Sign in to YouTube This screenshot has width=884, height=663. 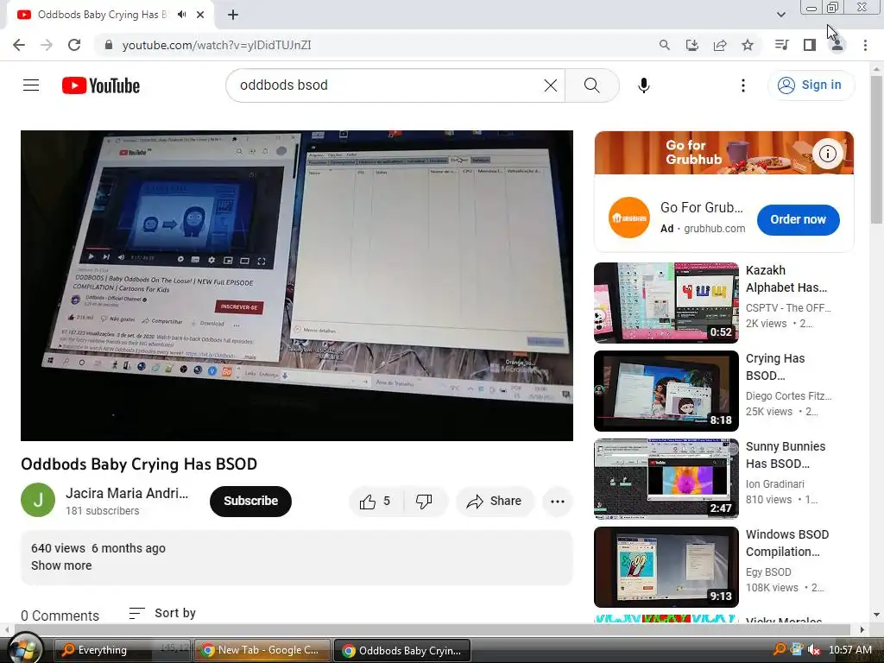pos(811,85)
